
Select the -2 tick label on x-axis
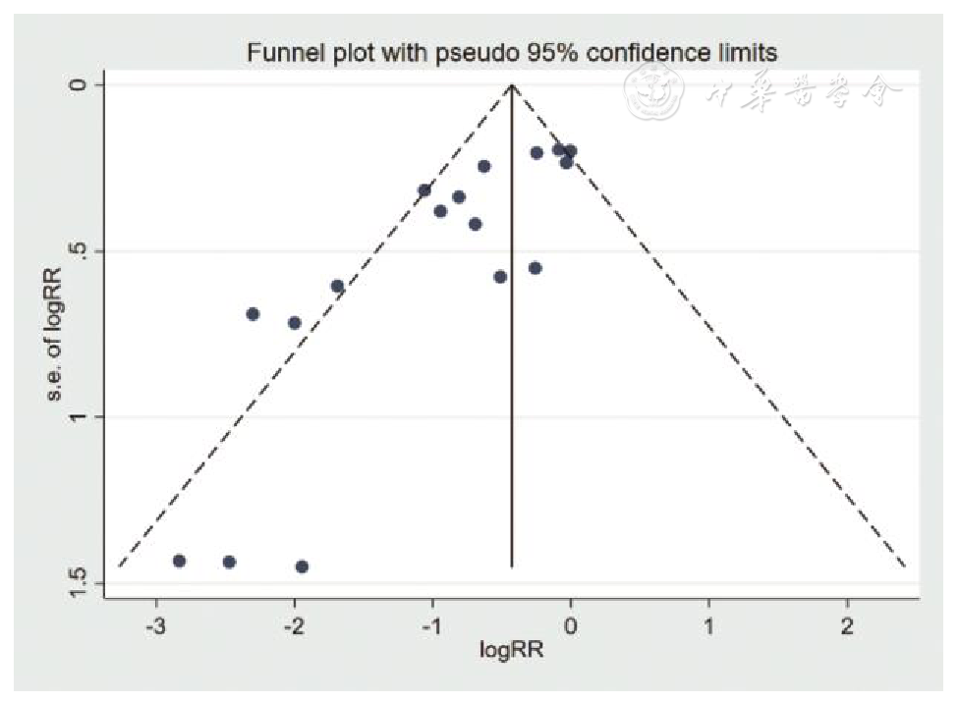(x=293, y=626)
